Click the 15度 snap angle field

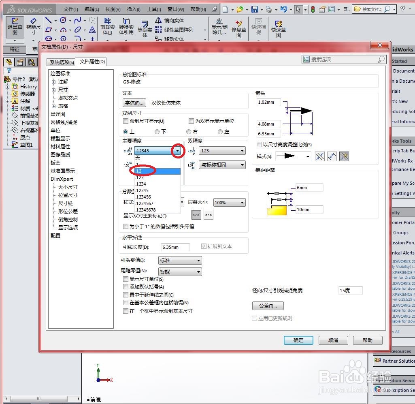click(x=350, y=291)
